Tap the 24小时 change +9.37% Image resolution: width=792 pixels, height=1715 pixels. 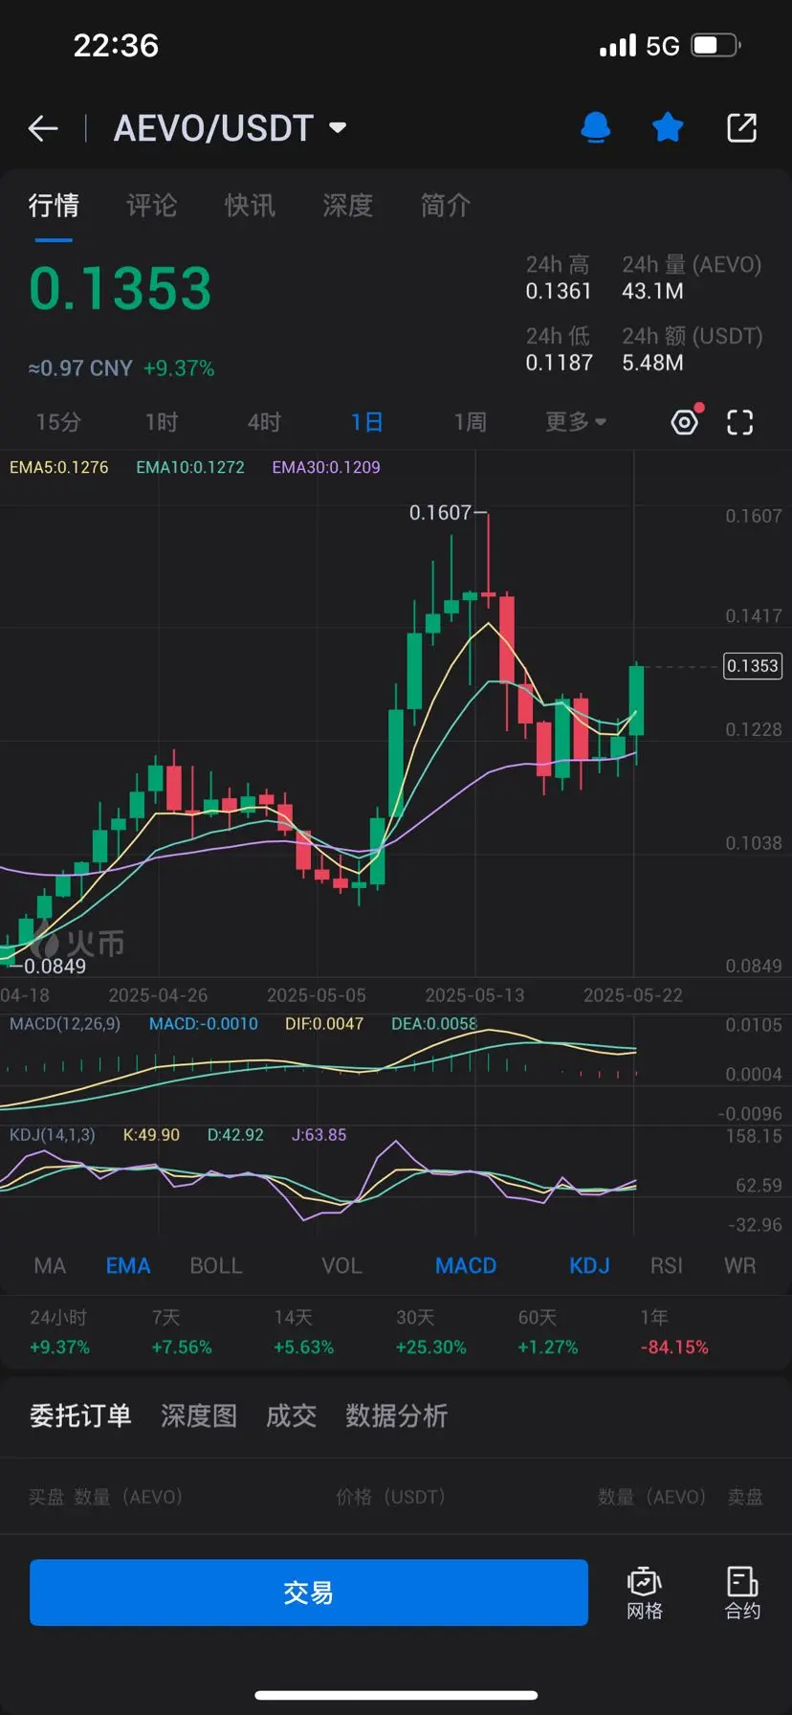[x=59, y=1347]
